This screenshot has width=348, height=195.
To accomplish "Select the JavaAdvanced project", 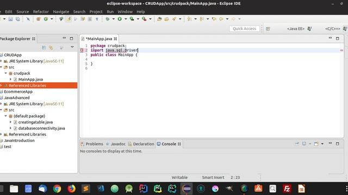I will click(x=17, y=97).
